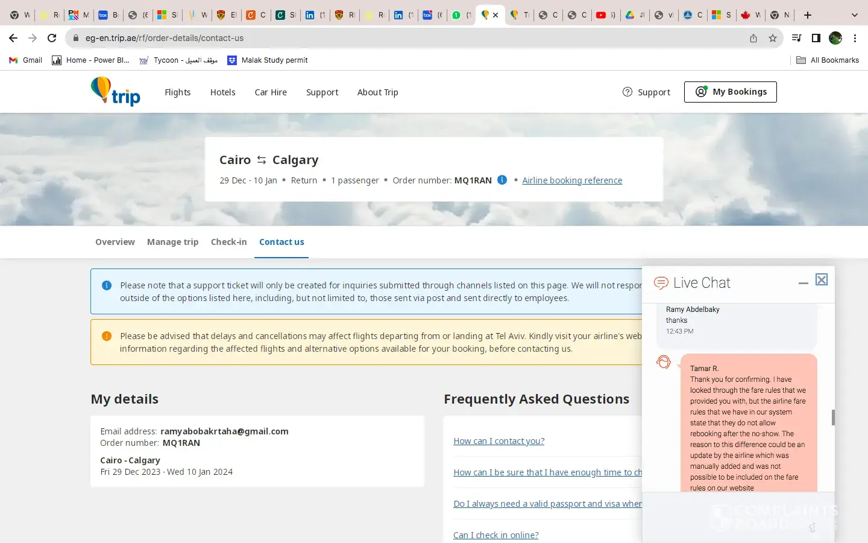This screenshot has height=543, width=868.
Task: Switch to the YouTube tab
Action: pos(605,15)
